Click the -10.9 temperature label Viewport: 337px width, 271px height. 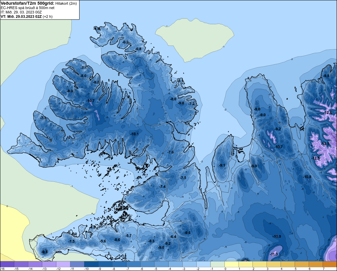pyautogui.click(x=277, y=236)
